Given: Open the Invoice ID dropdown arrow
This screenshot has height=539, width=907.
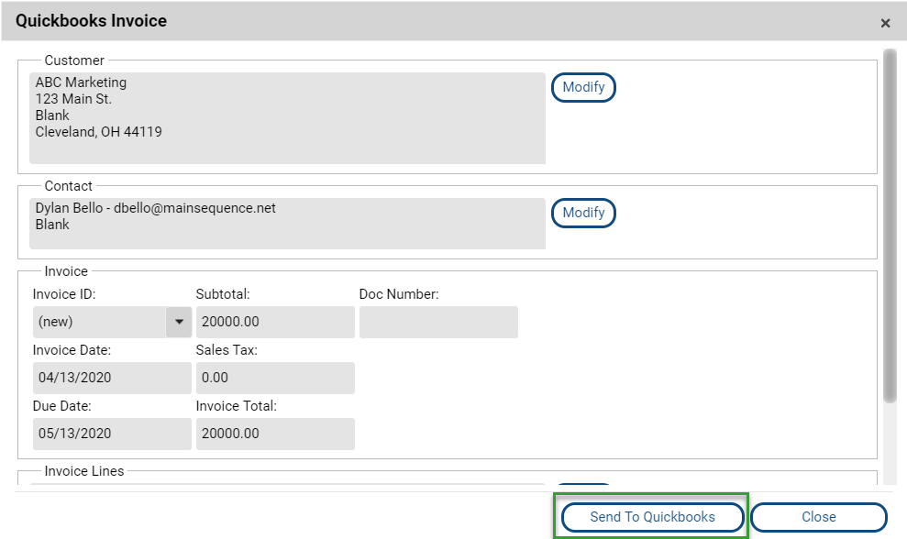Looking at the screenshot, I should (x=179, y=322).
